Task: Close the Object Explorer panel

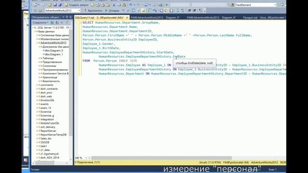Action: click(x=71, y=17)
